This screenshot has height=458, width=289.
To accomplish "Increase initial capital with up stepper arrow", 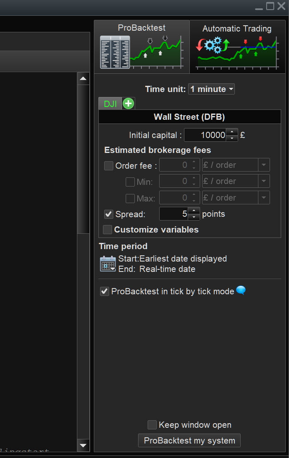I will [x=232, y=132].
